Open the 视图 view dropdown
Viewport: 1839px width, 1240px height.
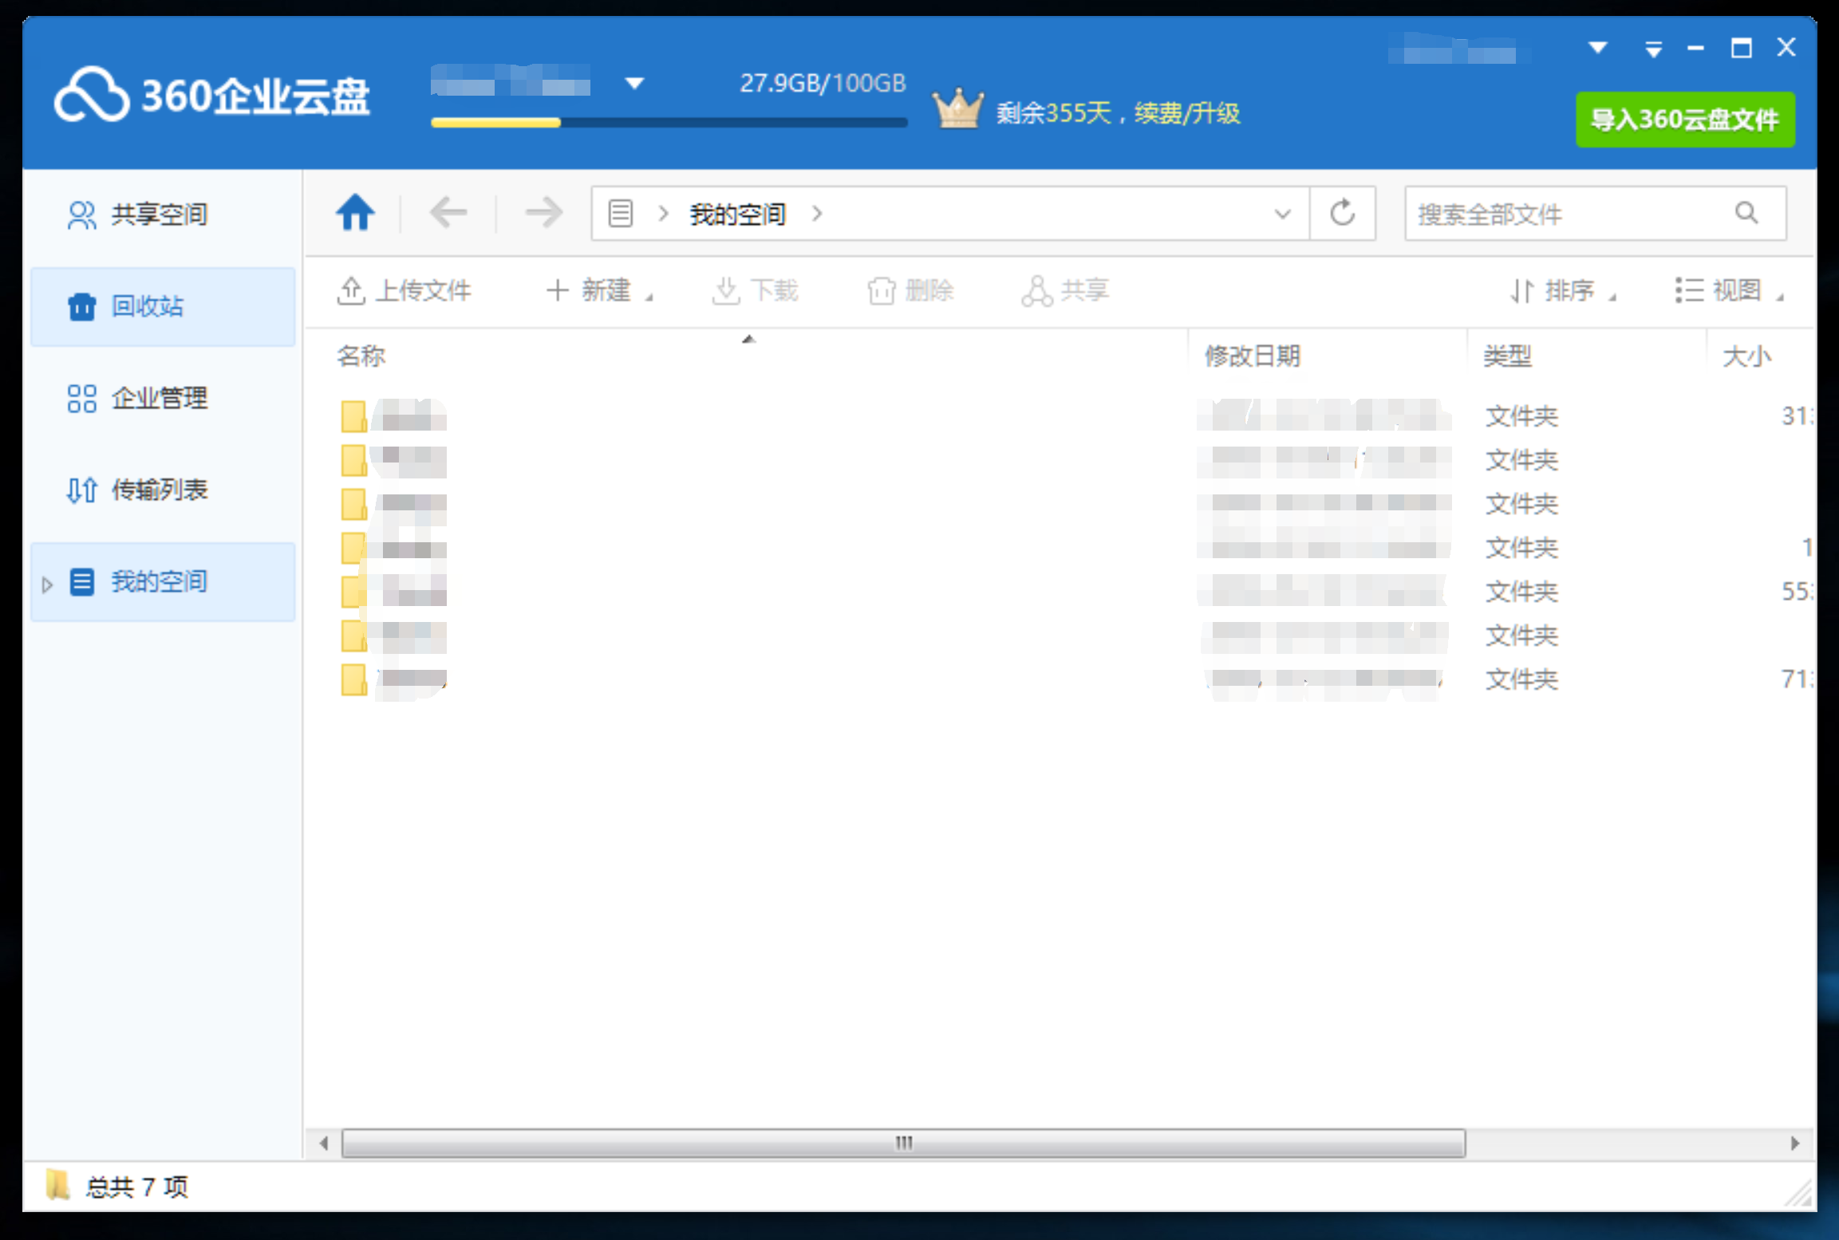click(x=1729, y=290)
